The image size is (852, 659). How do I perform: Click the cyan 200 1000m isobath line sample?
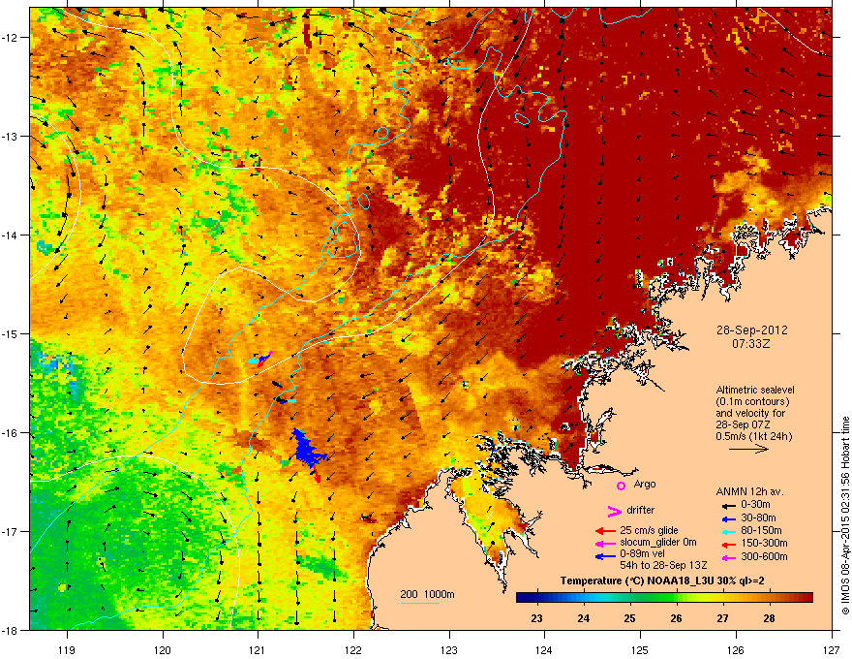coord(420,604)
